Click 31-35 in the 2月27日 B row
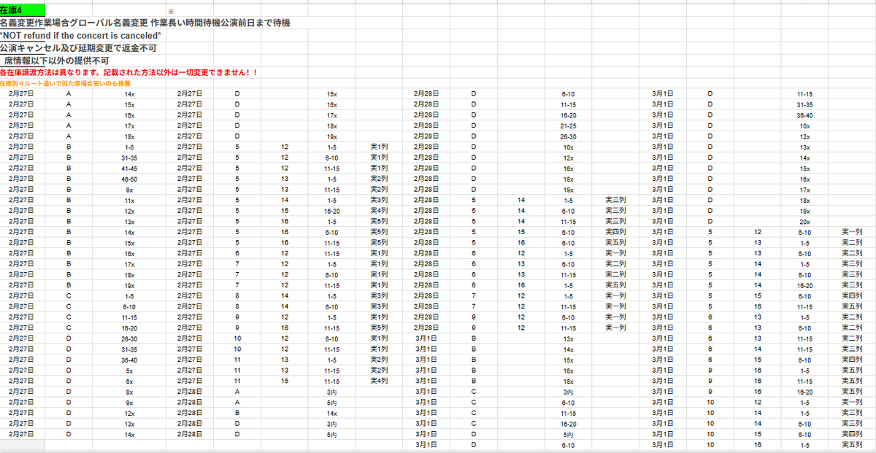This screenshot has width=876, height=453. point(128,158)
